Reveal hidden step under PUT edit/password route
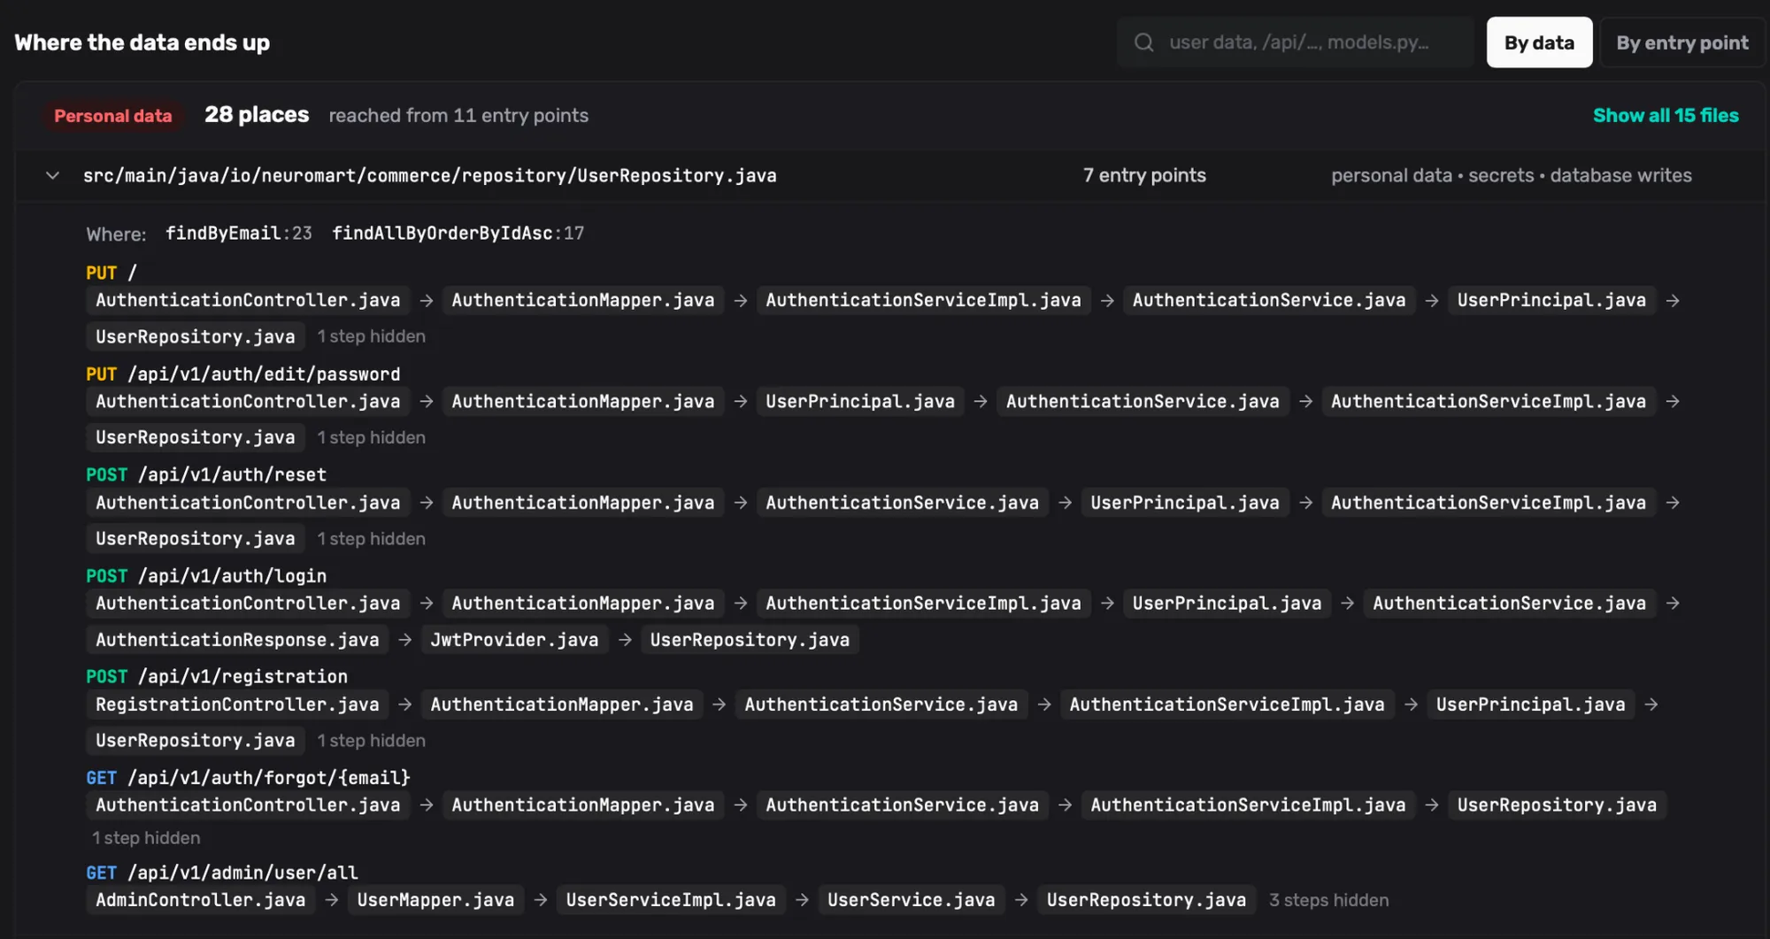1770x939 pixels. coord(372,437)
